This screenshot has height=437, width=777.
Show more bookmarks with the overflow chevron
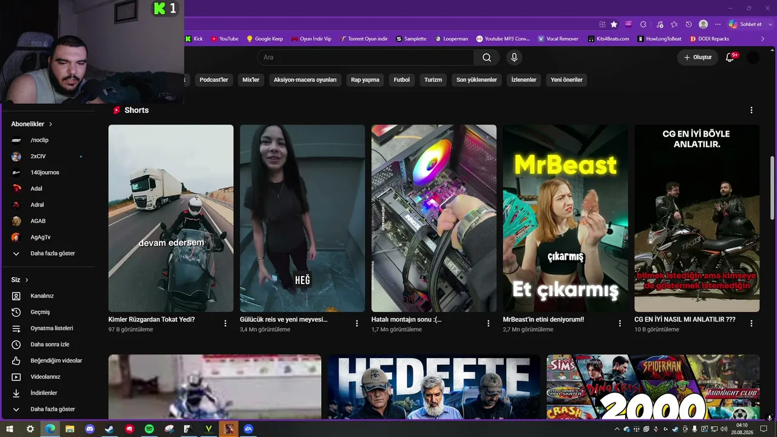click(763, 39)
